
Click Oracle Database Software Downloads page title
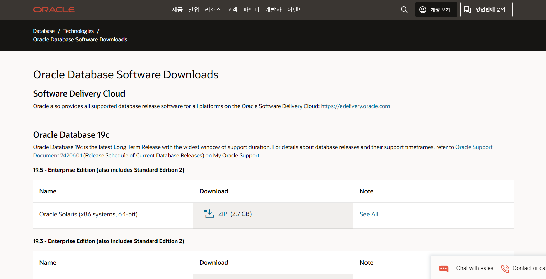(126, 75)
